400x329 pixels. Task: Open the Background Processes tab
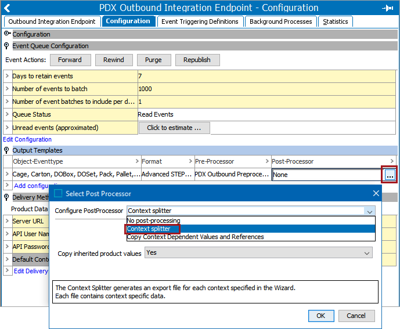point(281,21)
